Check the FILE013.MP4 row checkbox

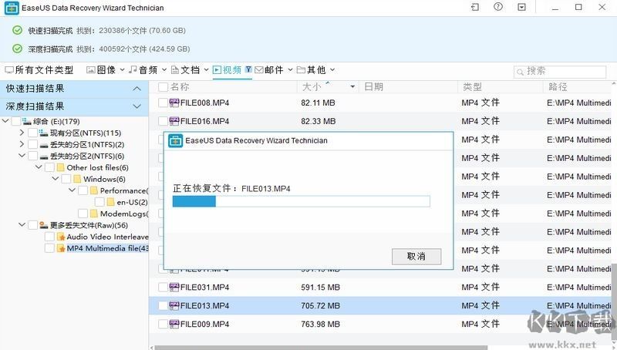tap(163, 305)
